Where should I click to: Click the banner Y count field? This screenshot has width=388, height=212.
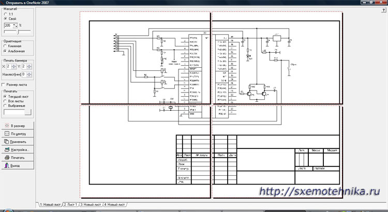24,67
